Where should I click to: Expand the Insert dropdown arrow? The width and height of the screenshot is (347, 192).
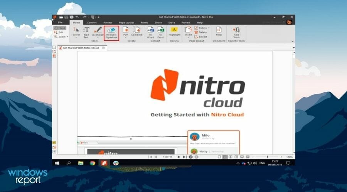[x=188, y=38]
